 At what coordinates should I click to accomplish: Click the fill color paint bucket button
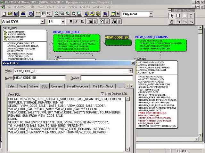(x=102, y=21)
